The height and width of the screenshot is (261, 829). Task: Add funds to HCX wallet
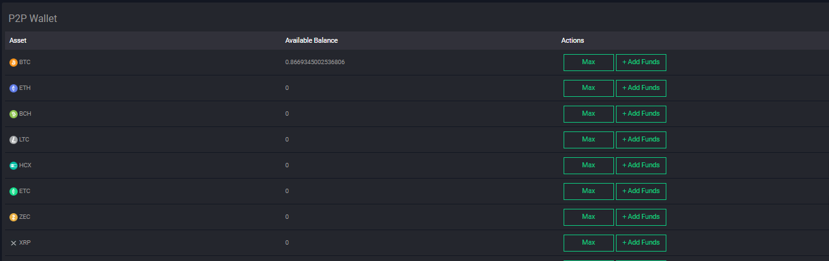click(641, 165)
